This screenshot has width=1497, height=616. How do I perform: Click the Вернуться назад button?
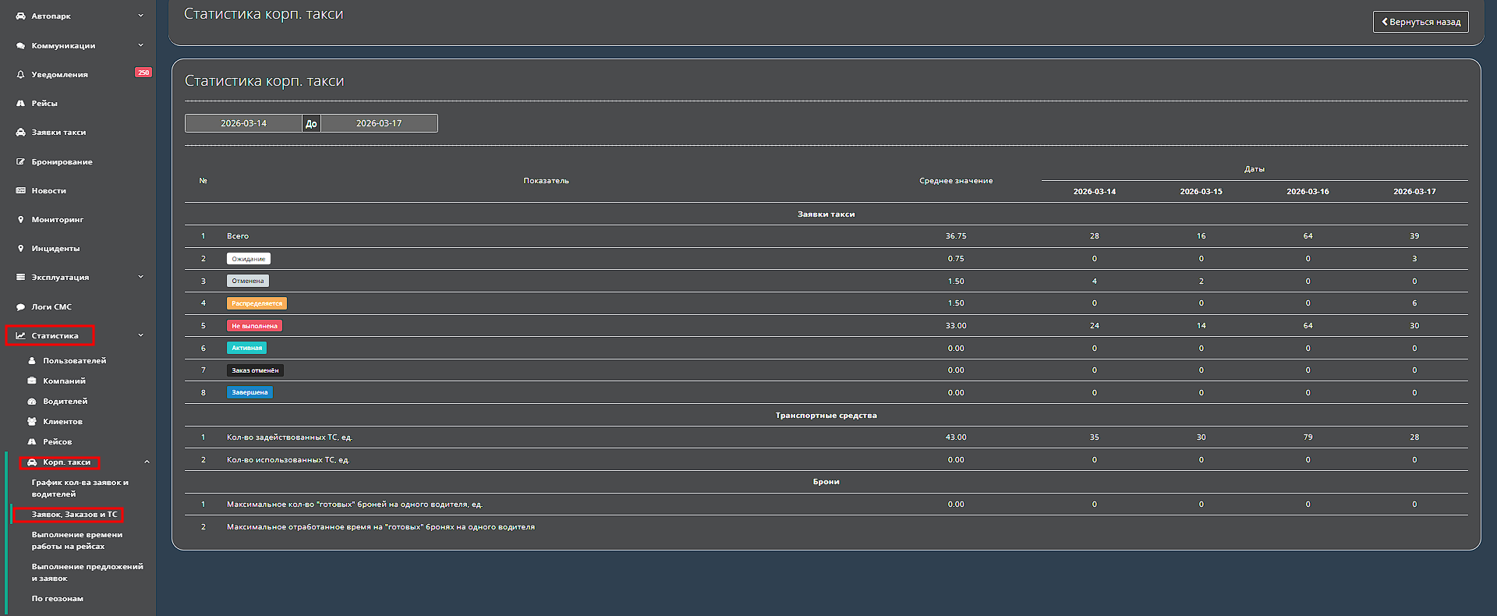[x=1420, y=22]
